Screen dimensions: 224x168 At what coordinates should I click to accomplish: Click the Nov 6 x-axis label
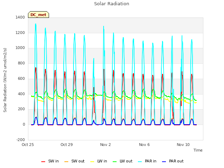tap(144, 145)
